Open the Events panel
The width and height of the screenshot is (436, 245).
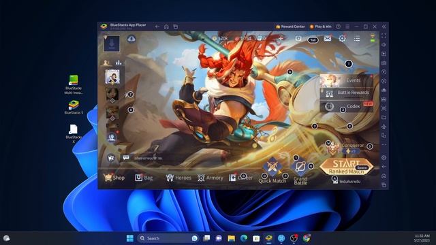click(346, 80)
